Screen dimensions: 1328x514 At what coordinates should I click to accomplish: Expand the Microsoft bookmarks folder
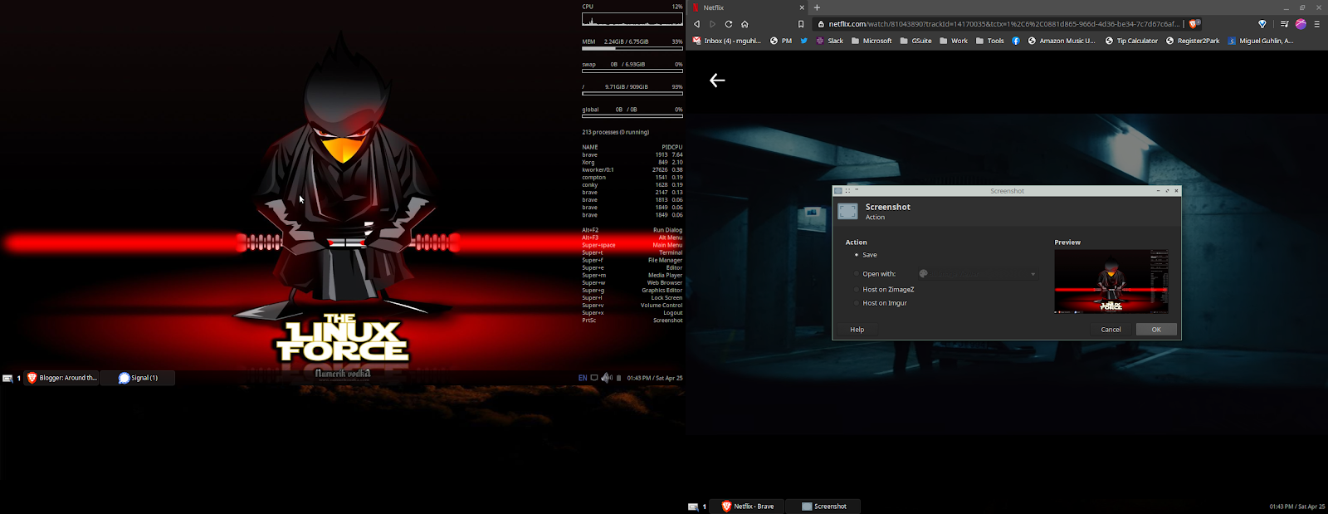coord(871,41)
